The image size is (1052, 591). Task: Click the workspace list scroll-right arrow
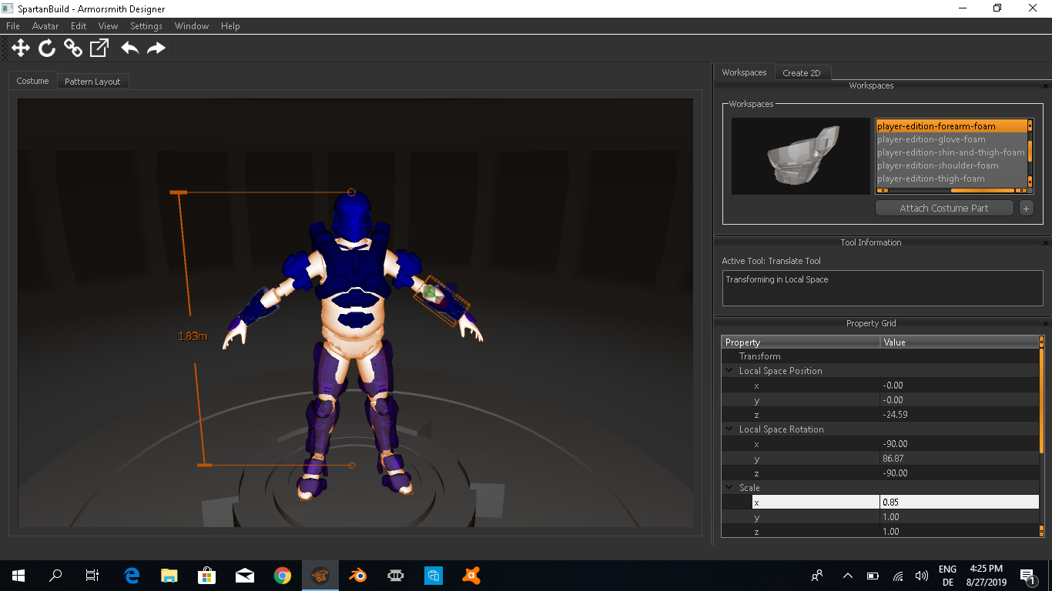(x=1021, y=190)
